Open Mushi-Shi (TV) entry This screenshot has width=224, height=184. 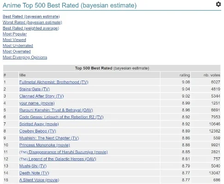pyautogui.click(x=33, y=166)
